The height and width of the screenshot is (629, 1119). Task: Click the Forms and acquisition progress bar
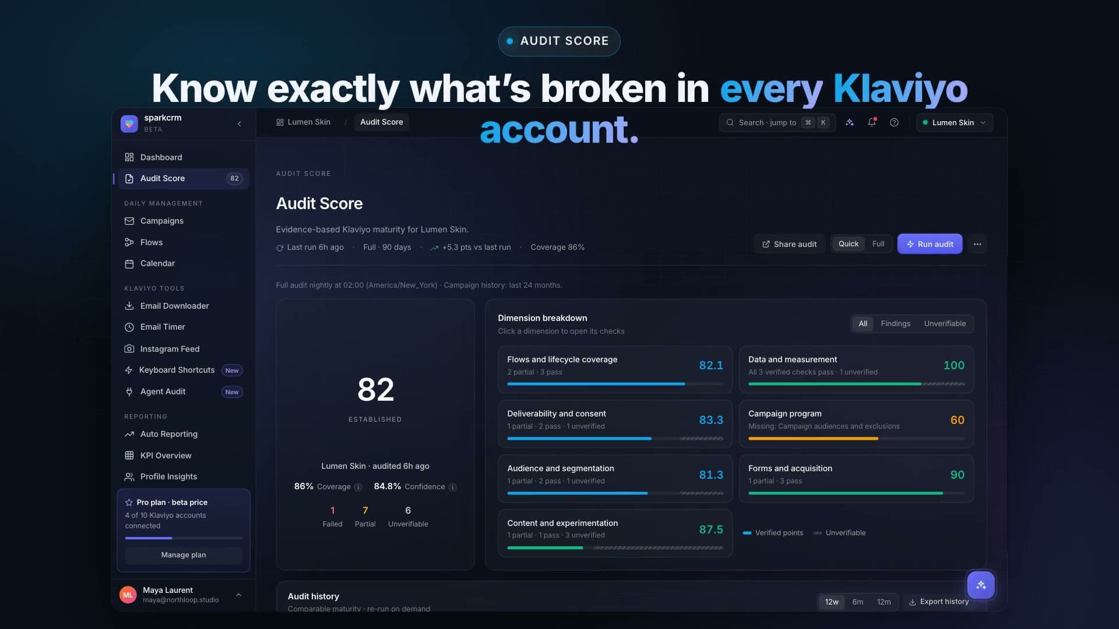(856, 493)
